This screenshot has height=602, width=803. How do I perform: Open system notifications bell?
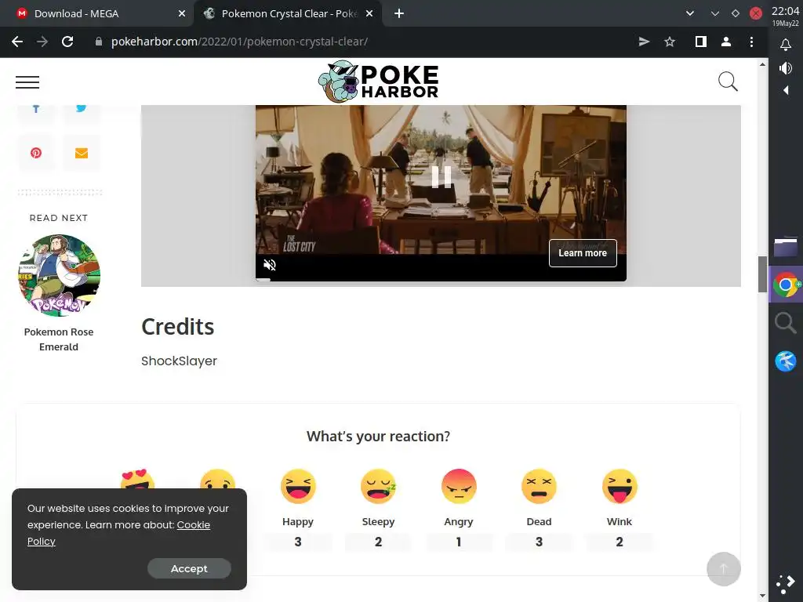[x=786, y=45]
